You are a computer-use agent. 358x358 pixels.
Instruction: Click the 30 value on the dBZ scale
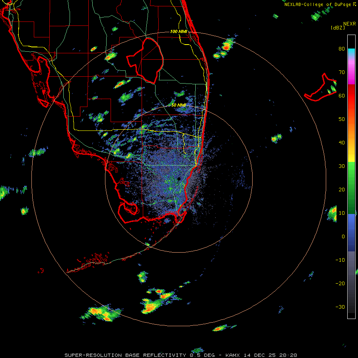(342, 166)
